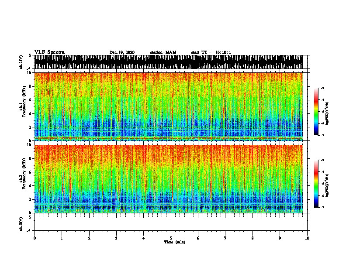Click the ch.1 spectrogram plot
The image size is (346, 267).
170,106
